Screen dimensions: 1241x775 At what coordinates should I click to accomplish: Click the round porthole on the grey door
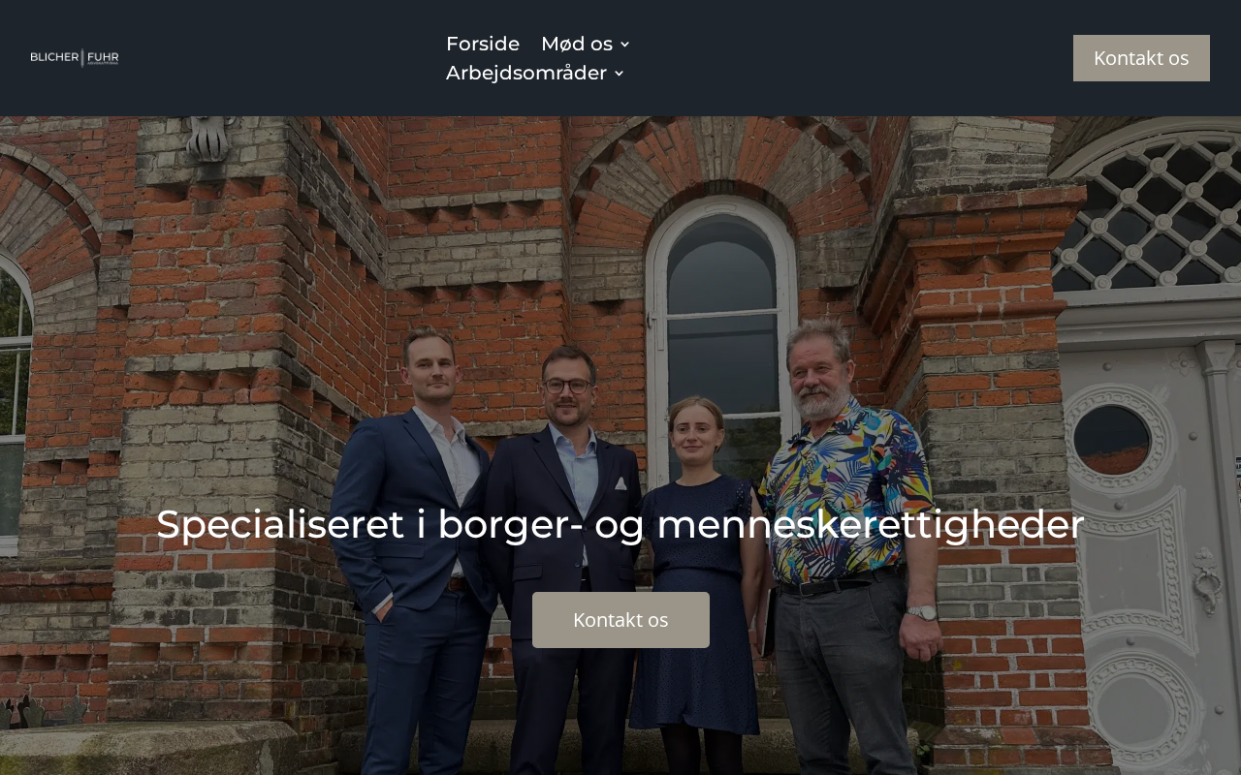tap(1112, 439)
